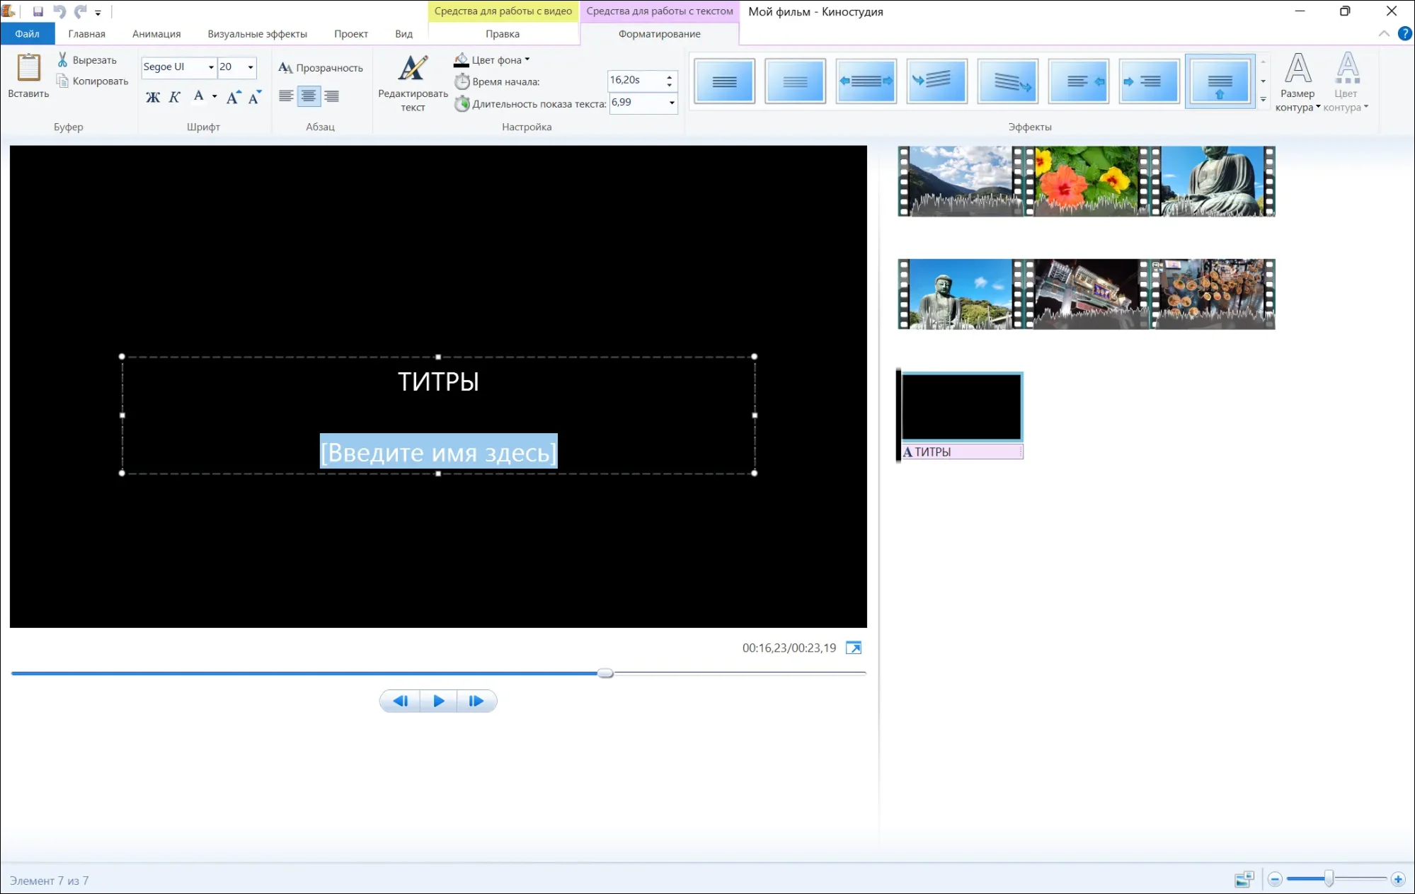Open Размер контура outline size menu
This screenshot has height=894, width=1415.
(x=1297, y=82)
